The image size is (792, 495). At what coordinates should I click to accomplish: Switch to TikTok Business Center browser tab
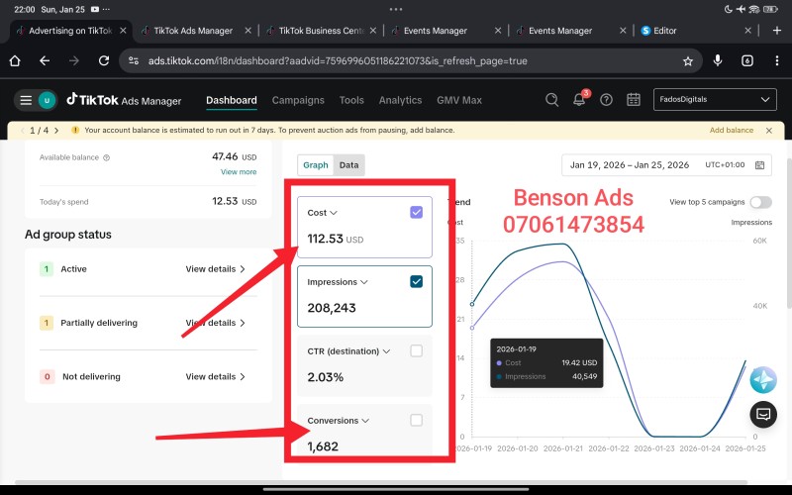[320, 31]
